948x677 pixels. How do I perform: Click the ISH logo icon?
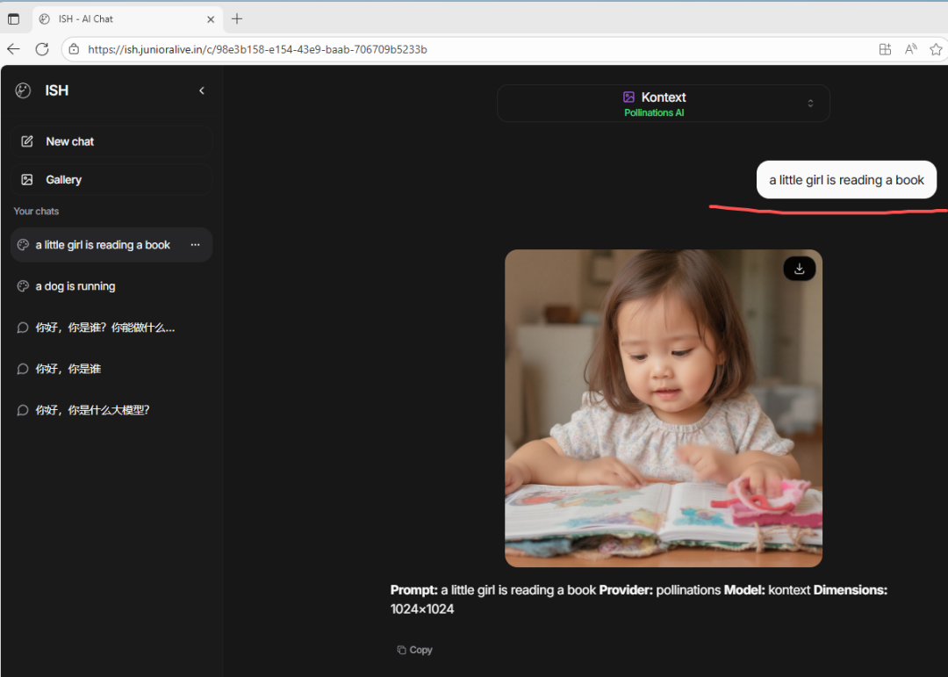pos(24,90)
